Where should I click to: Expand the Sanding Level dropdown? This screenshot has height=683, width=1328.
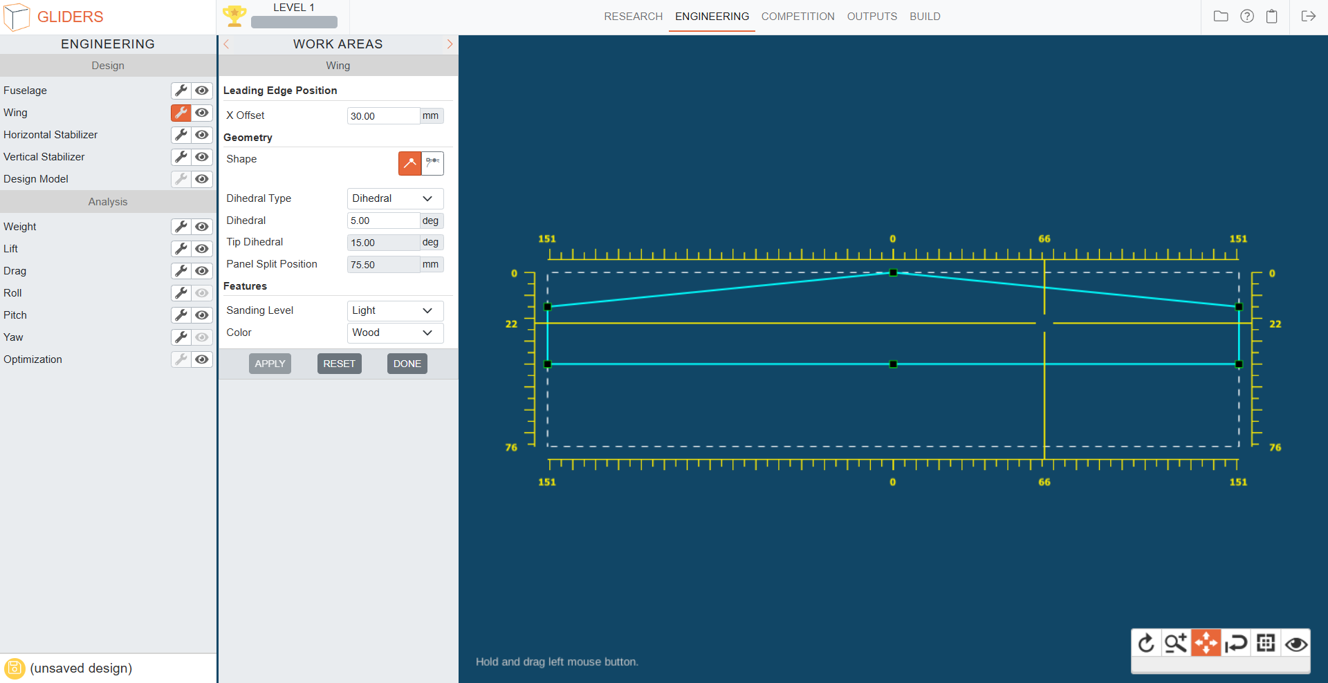394,310
